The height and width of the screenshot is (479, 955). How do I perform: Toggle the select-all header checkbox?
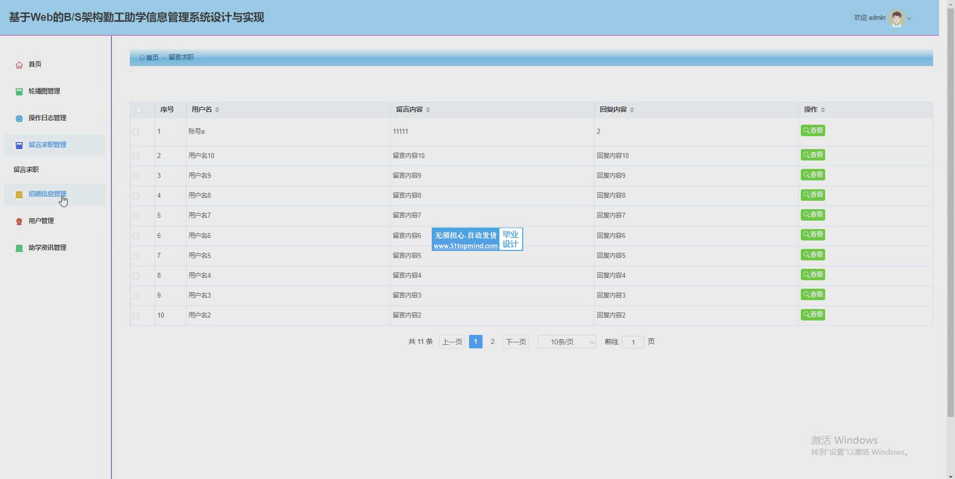[139, 110]
